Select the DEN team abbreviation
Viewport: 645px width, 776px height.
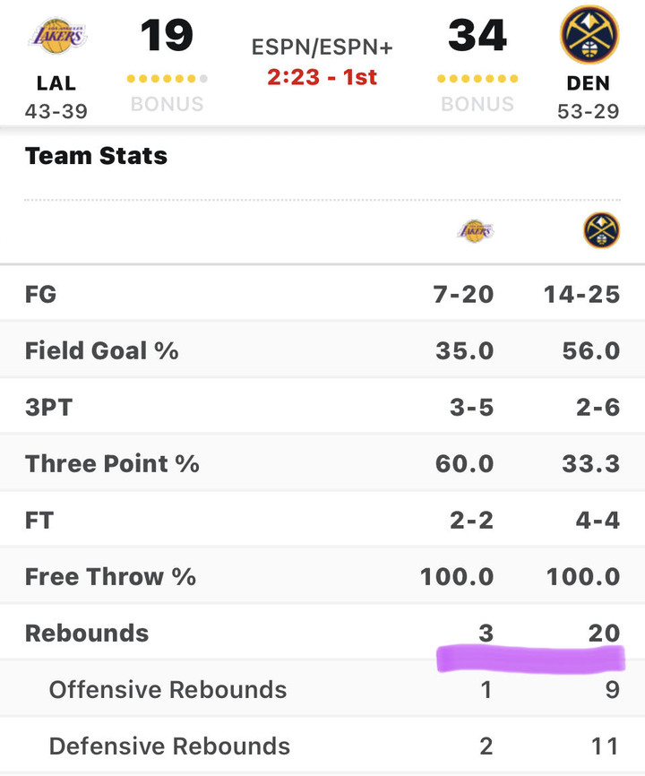click(589, 83)
